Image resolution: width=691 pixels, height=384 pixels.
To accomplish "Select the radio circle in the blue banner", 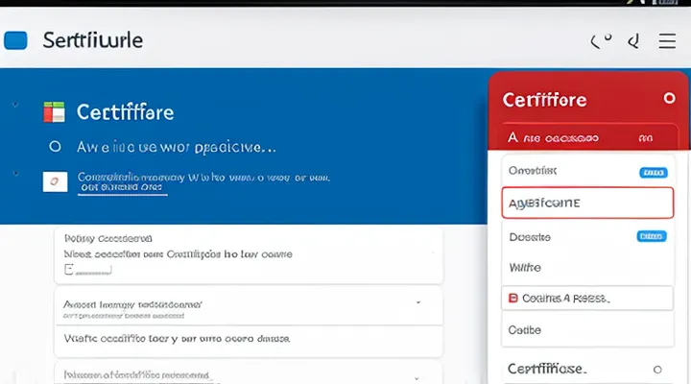I will (55, 147).
